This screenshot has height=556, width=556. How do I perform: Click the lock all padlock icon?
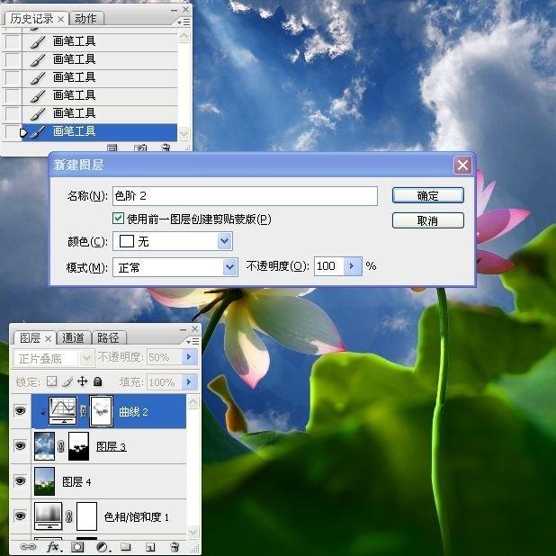[x=97, y=381]
